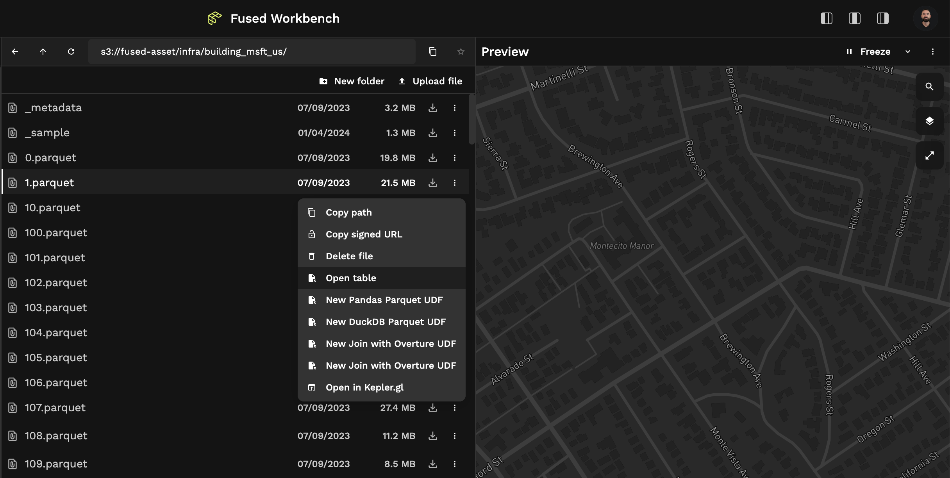Select 108.parquet in the list

pos(235,436)
